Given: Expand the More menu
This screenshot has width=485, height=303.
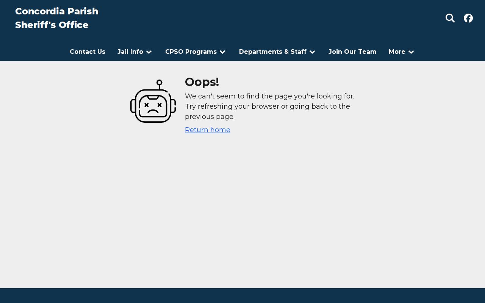Looking at the screenshot, I should point(402,52).
